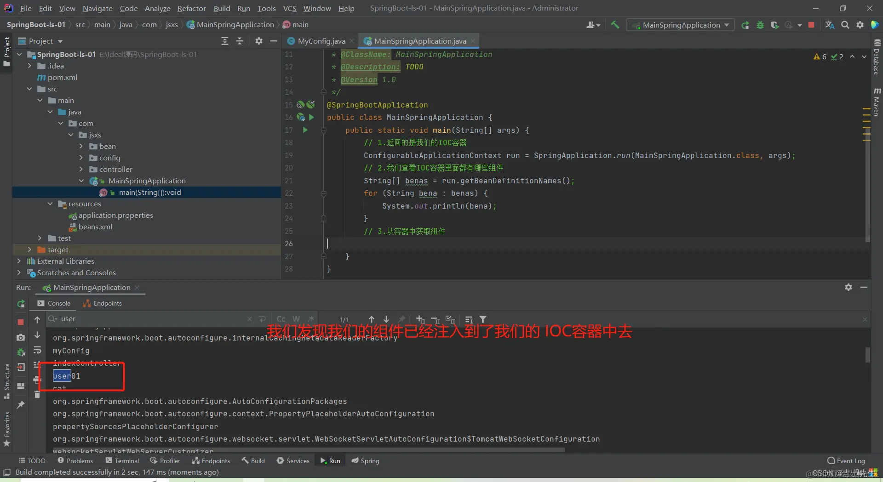Go to previous highlighted error arrow
Image resolution: width=883 pixels, height=482 pixels.
pyautogui.click(x=852, y=57)
